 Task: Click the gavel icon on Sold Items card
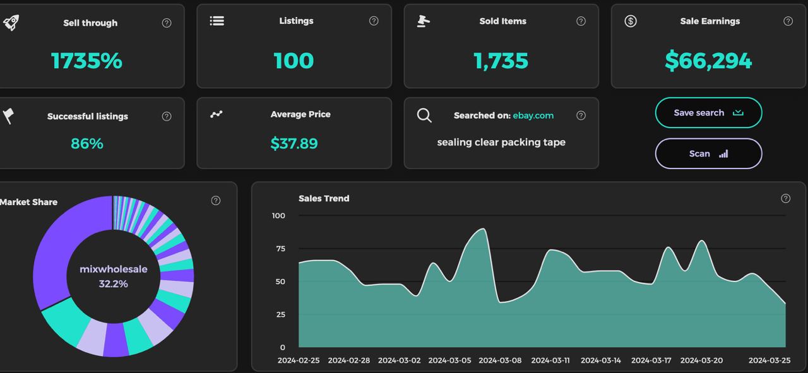pos(424,21)
